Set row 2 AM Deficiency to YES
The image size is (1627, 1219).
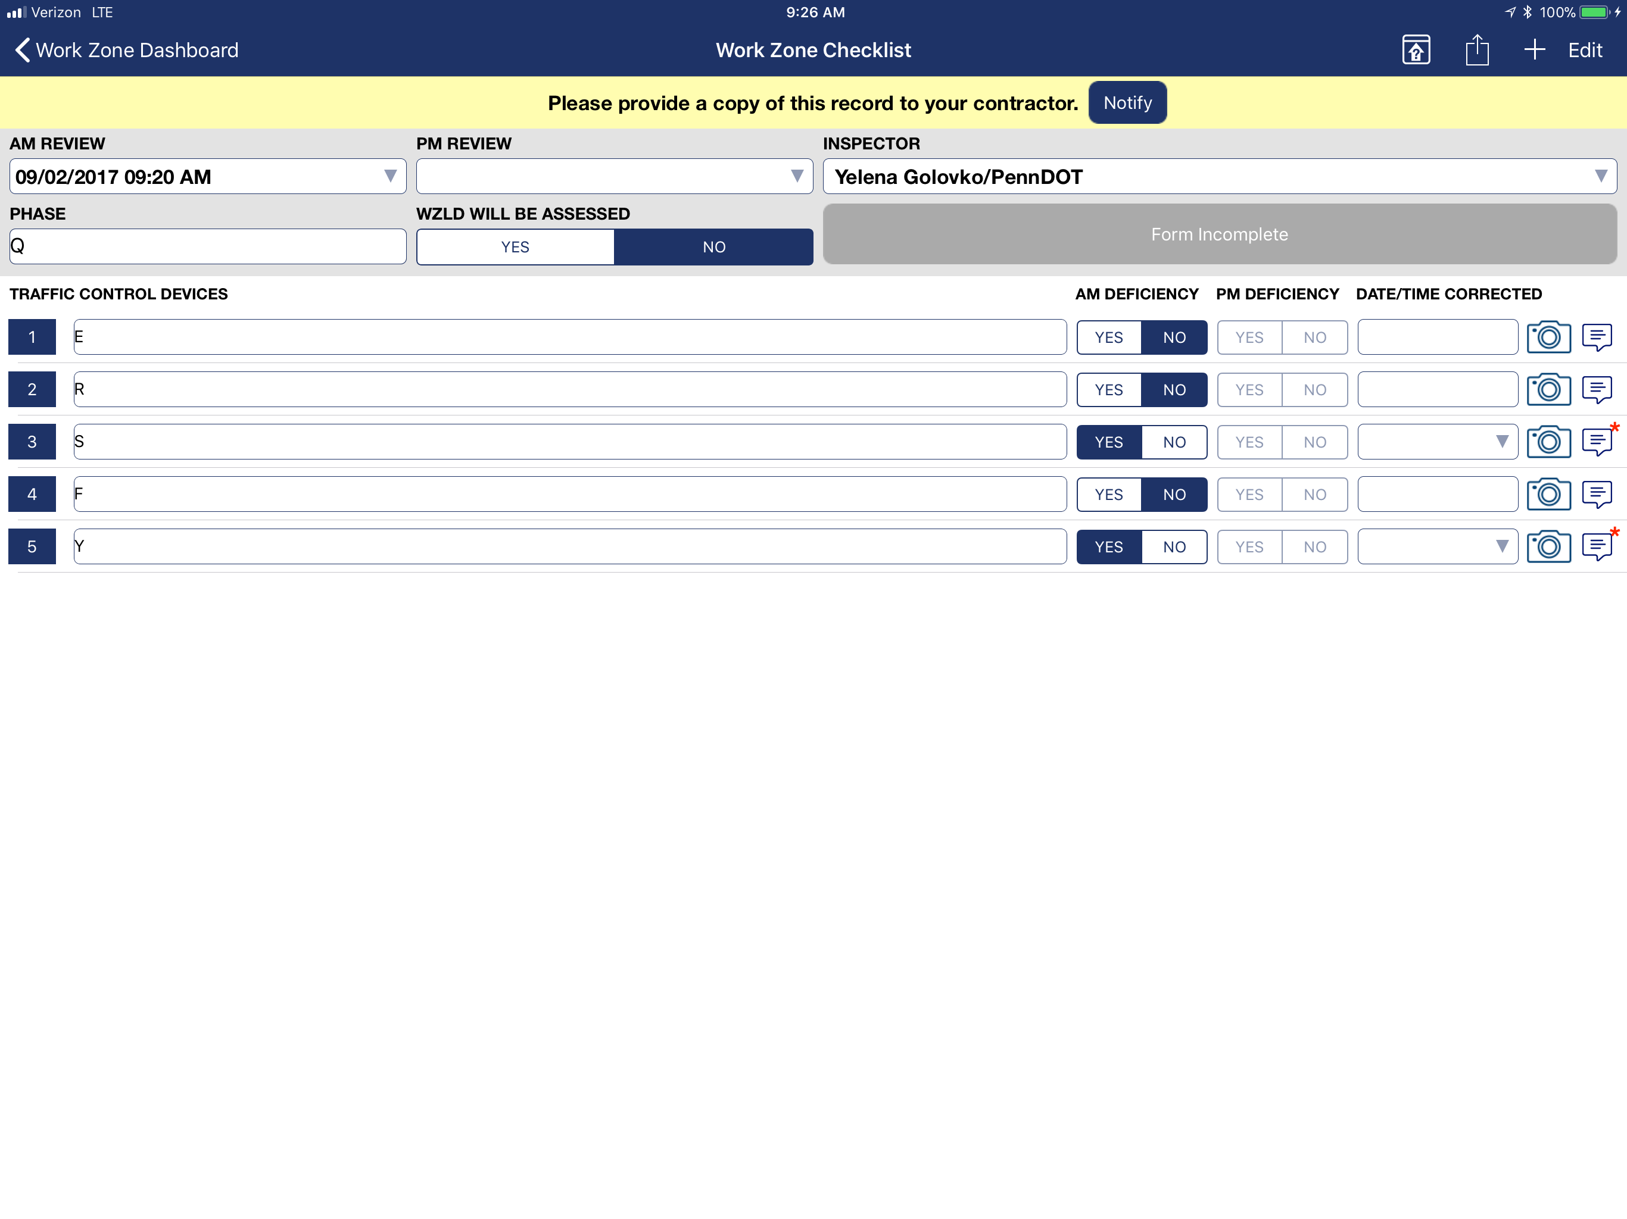(x=1108, y=390)
